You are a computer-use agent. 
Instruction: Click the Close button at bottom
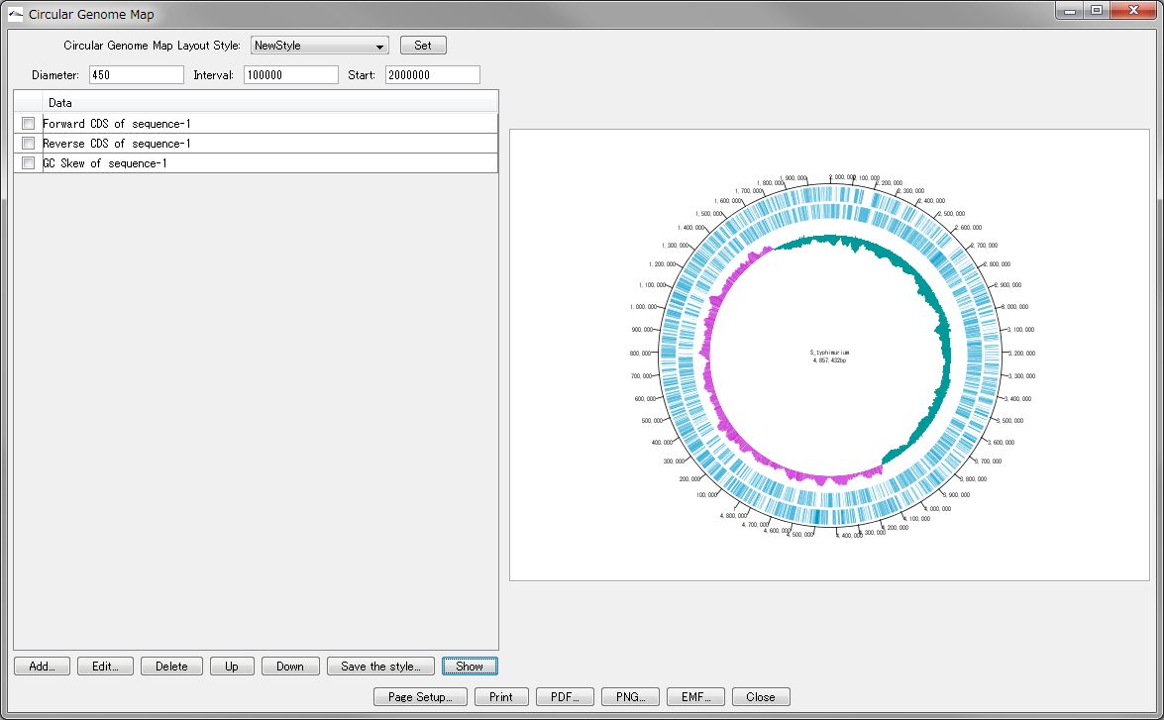(761, 696)
